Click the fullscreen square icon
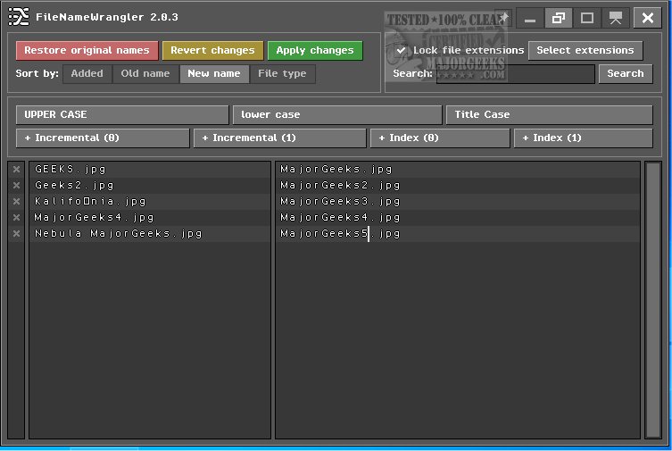The width and height of the screenshot is (672, 451). click(586, 18)
